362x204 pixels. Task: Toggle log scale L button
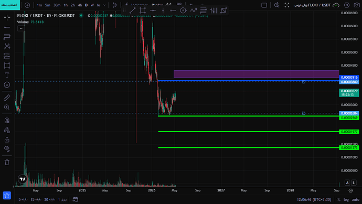354,183
